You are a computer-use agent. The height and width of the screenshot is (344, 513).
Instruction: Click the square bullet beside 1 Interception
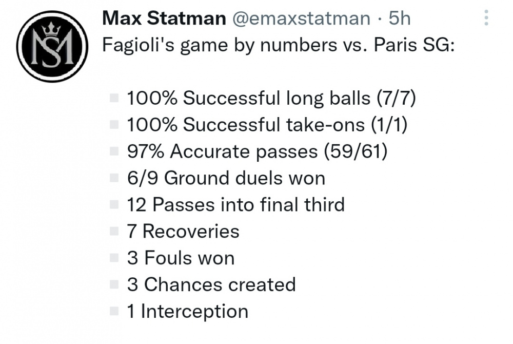pos(114,311)
